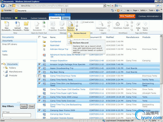163x122 pixels.
Task: Click the Confidential folder icon
Action: 44,42
